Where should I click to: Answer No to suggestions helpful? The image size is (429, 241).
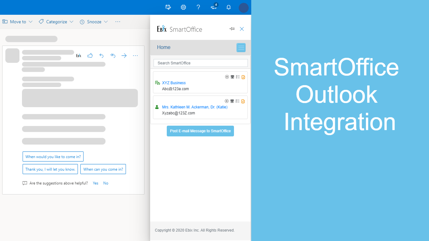[x=106, y=183]
